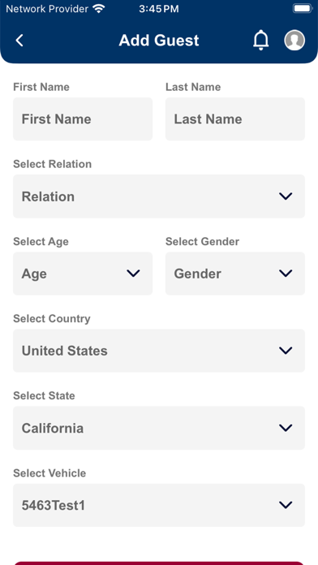Click the chevron beside California

click(x=286, y=428)
